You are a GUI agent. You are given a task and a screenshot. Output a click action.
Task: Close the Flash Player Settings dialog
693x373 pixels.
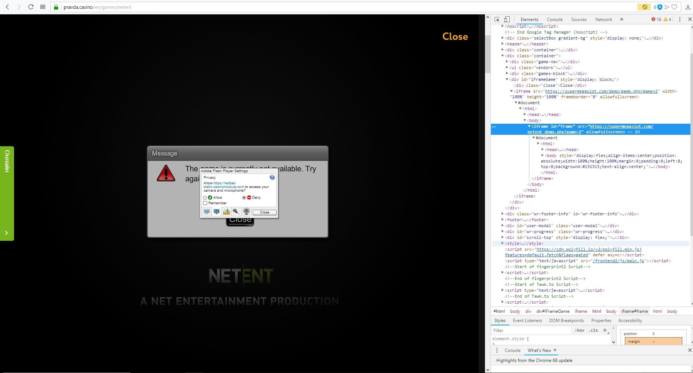click(x=264, y=212)
